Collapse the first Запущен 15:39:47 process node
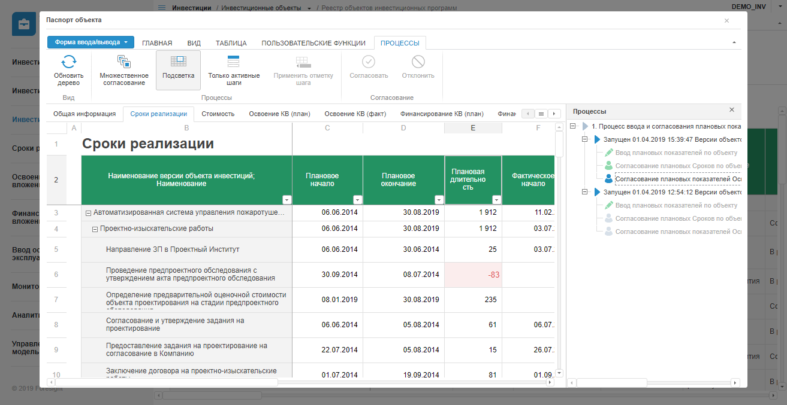The image size is (787, 405). coord(584,139)
